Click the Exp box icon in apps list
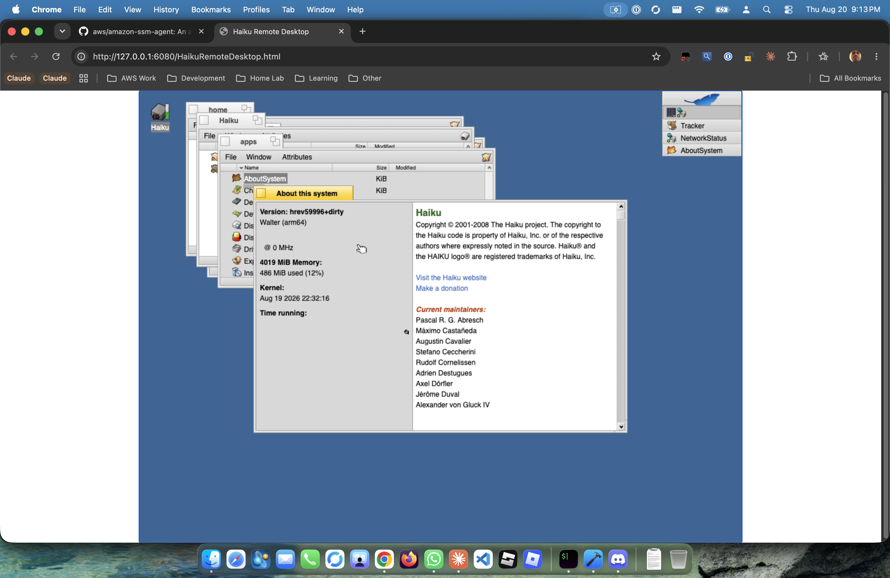 click(236, 260)
